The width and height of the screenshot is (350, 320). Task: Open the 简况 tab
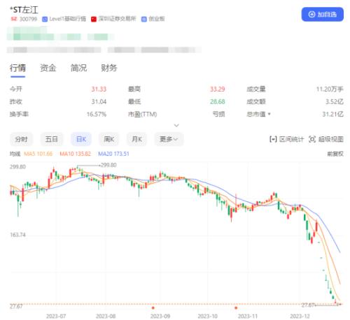(x=78, y=68)
